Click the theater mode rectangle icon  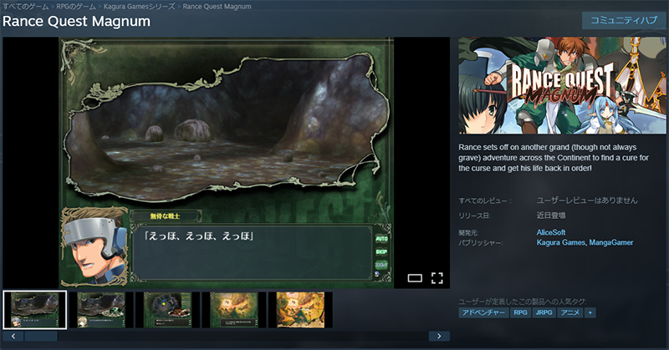pyautogui.click(x=415, y=277)
